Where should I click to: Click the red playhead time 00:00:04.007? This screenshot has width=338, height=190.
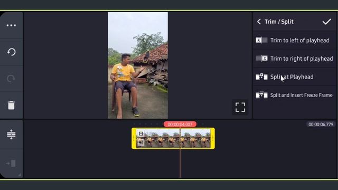pyautogui.click(x=180, y=125)
